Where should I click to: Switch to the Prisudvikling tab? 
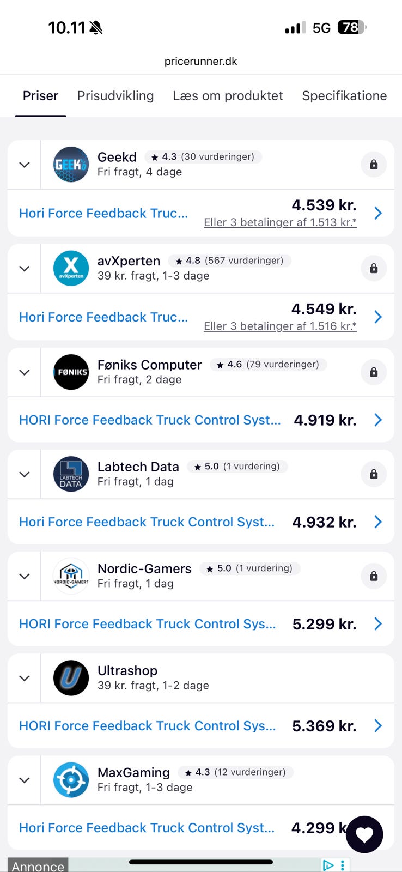(115, 96)
